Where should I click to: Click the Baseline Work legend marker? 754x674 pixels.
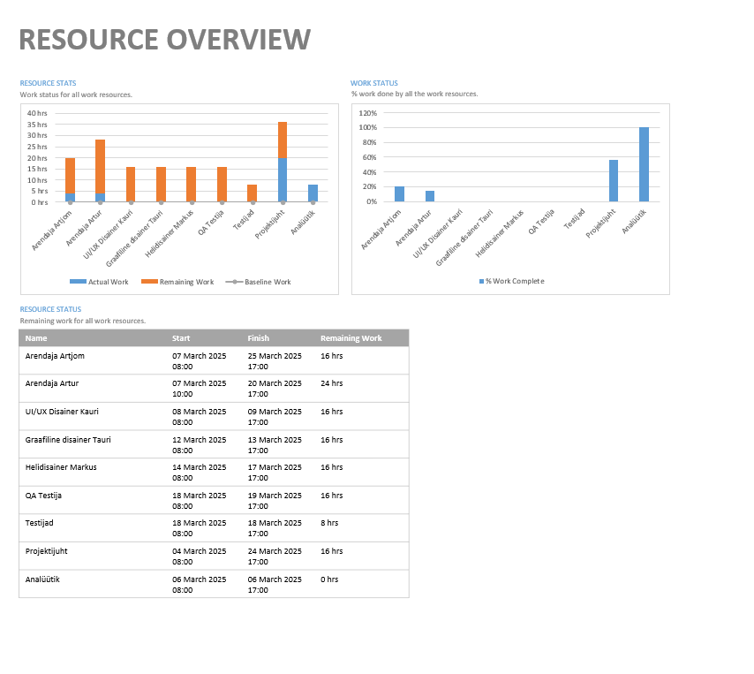point(234,282)
